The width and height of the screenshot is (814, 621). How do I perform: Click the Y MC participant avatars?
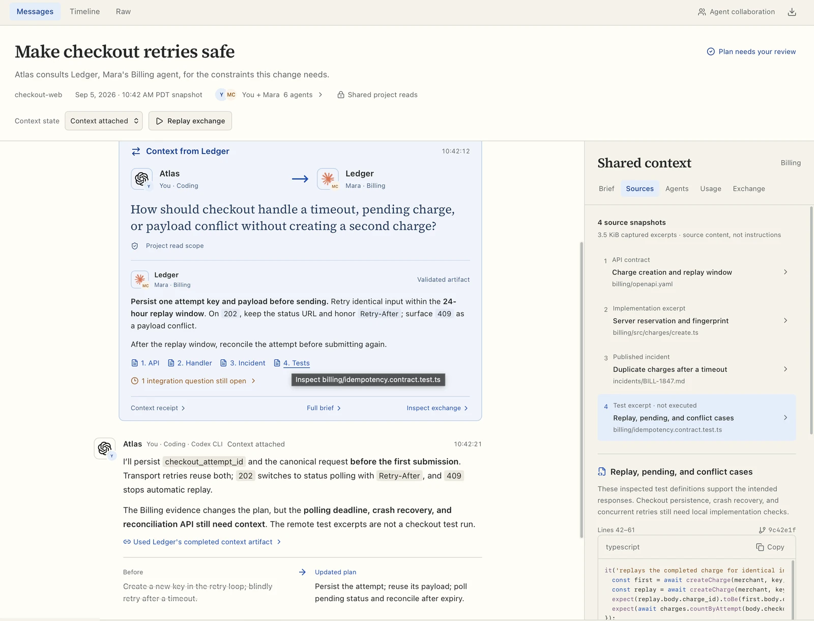(226, 95)
